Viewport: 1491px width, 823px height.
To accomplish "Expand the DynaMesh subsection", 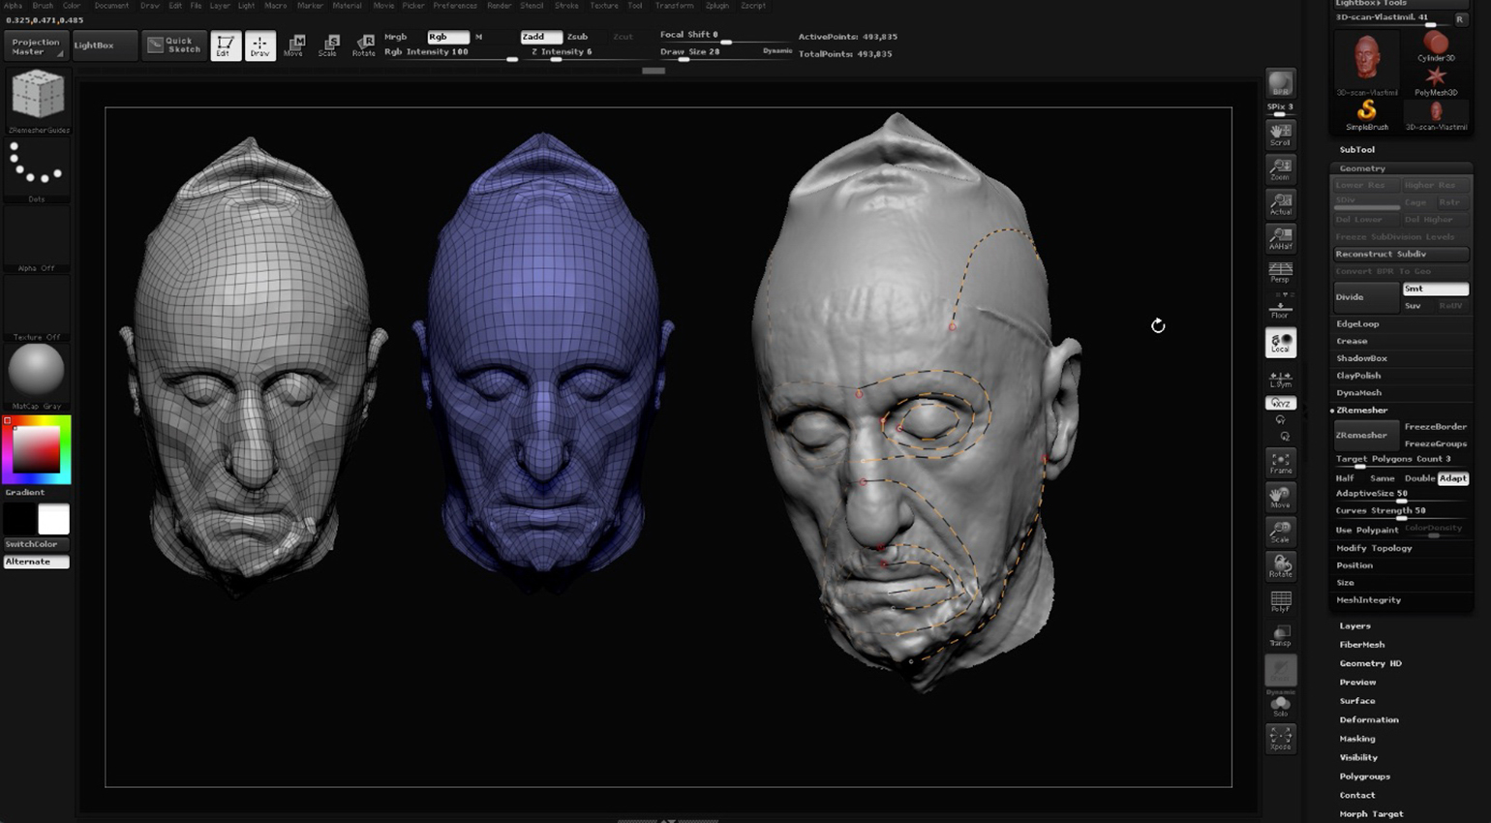I will 1358,393.
